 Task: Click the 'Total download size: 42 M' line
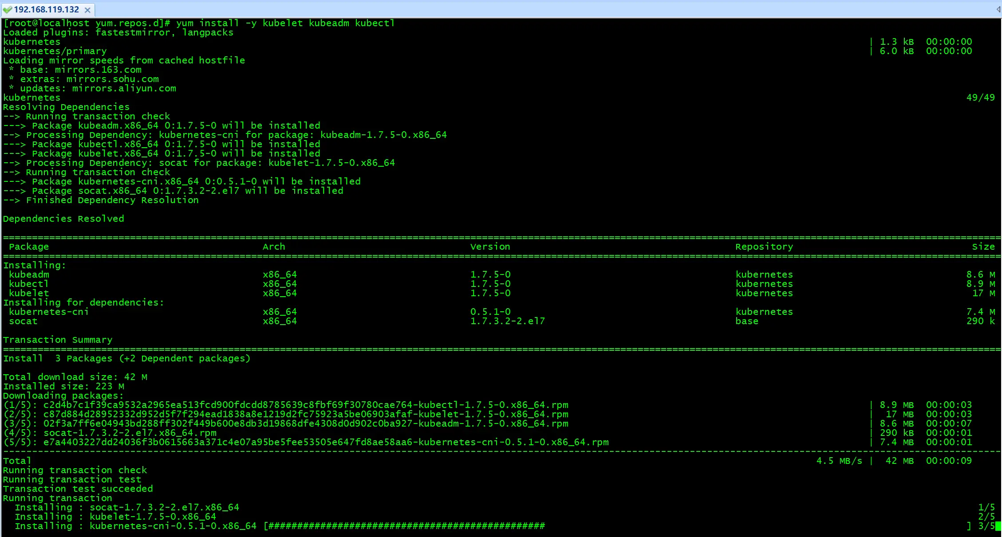click(75, 377)
